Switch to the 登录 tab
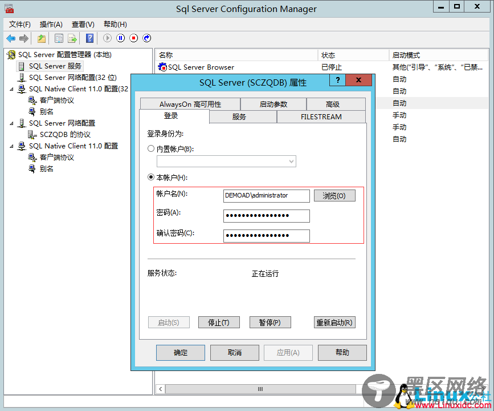The image size is (494, 411). (x=174, y=116)
